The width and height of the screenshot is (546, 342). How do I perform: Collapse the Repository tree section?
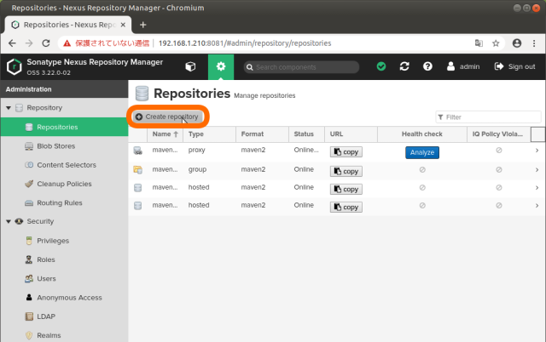pos(8,108)
